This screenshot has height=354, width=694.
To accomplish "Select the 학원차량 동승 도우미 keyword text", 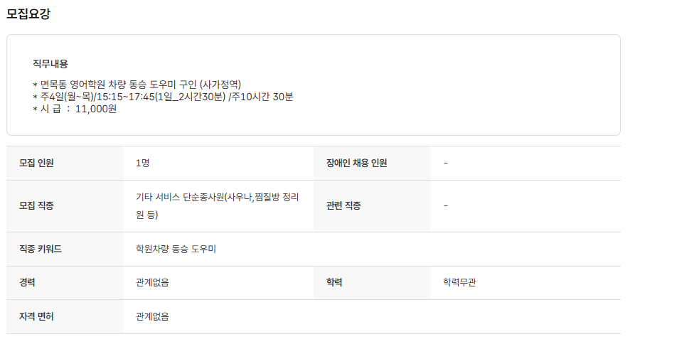I will (x=176, y=249).
